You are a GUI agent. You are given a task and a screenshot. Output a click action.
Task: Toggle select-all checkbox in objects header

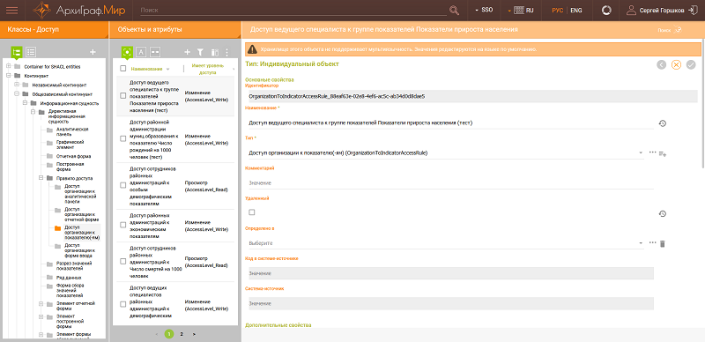[123, 69]
